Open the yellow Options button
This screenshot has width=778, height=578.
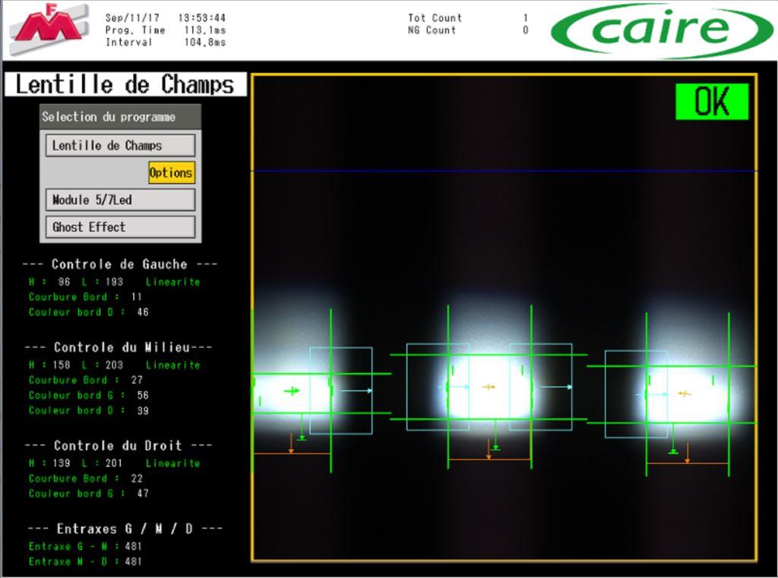tap(171, 172)
